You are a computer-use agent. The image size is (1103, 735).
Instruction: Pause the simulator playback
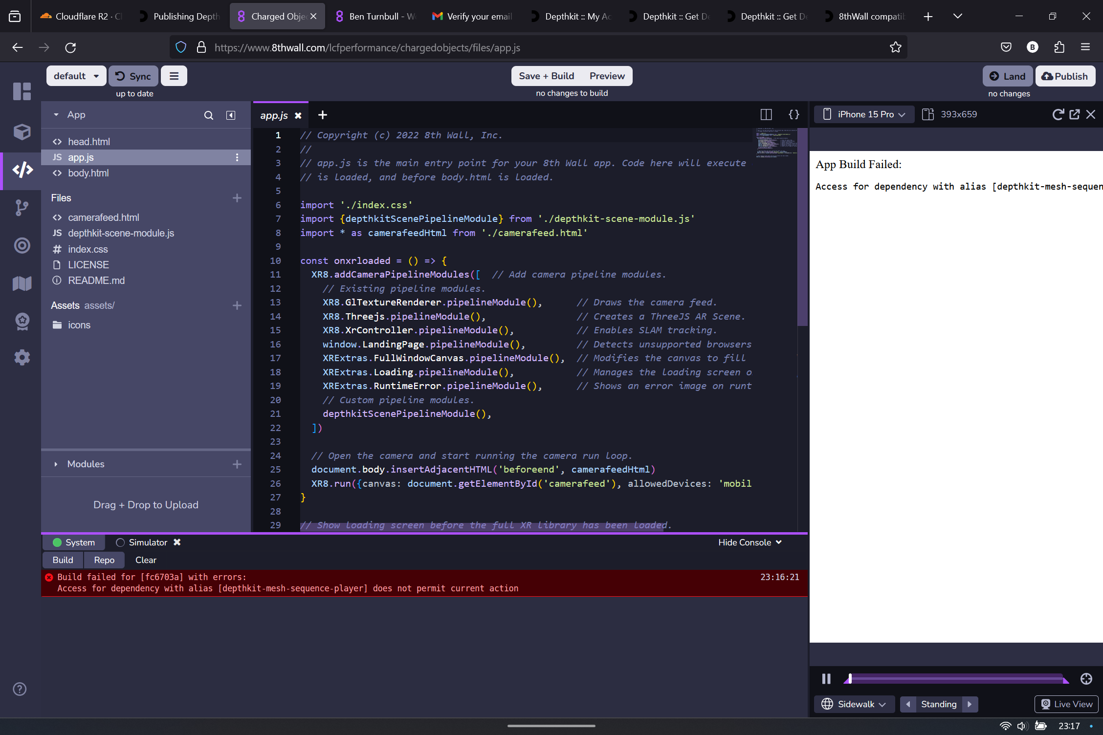click(x=826, y=679)
